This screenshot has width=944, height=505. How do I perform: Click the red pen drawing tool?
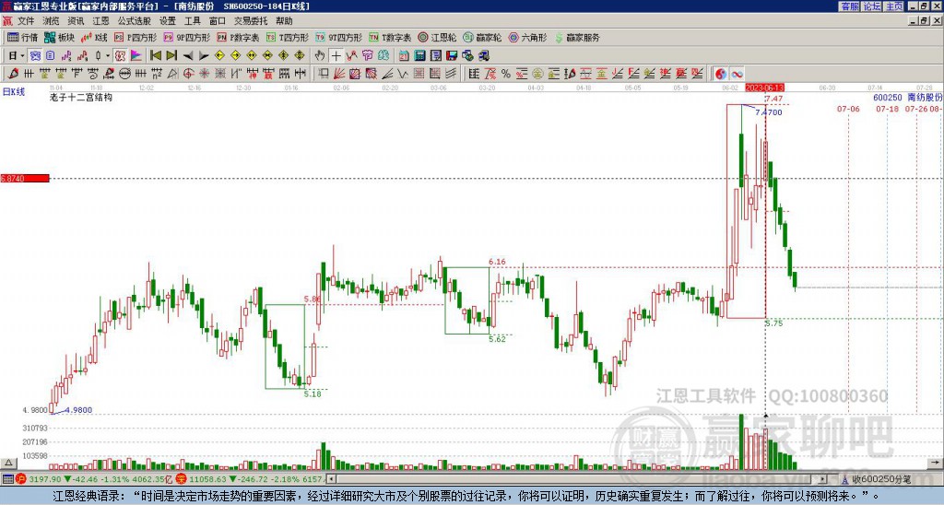[13, 74]
